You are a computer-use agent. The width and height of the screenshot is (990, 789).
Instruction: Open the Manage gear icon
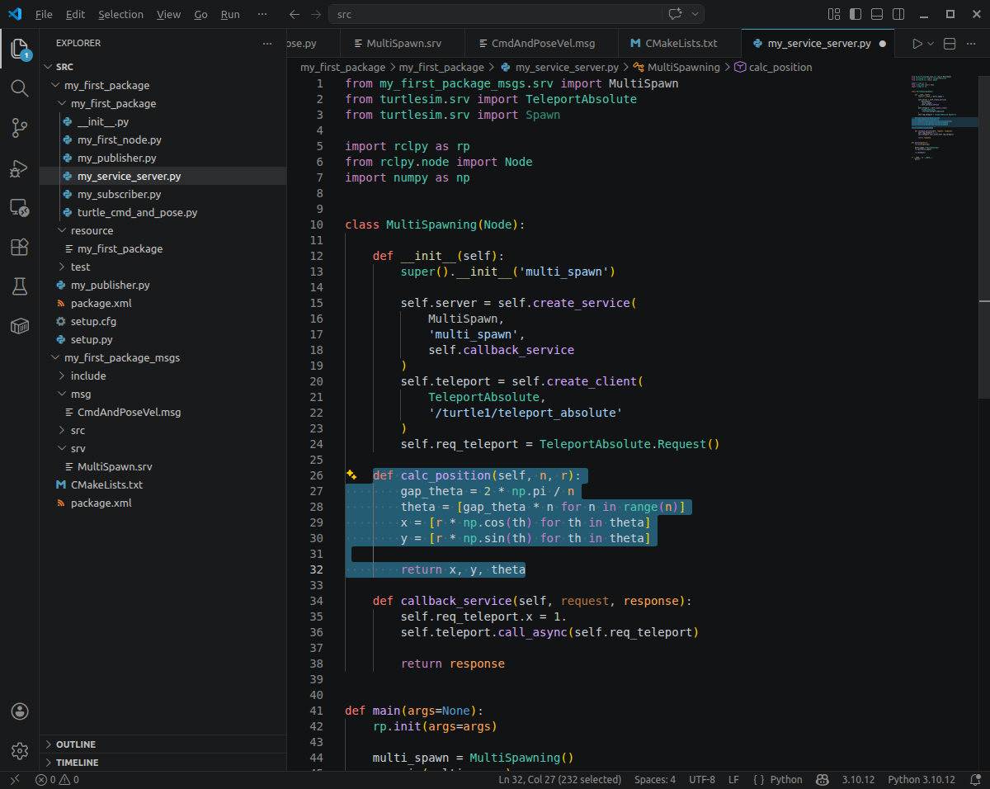coord(20,751)
